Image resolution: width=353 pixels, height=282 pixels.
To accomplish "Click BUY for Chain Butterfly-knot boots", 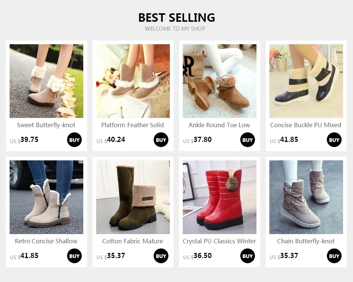I will tap(334, 256).
